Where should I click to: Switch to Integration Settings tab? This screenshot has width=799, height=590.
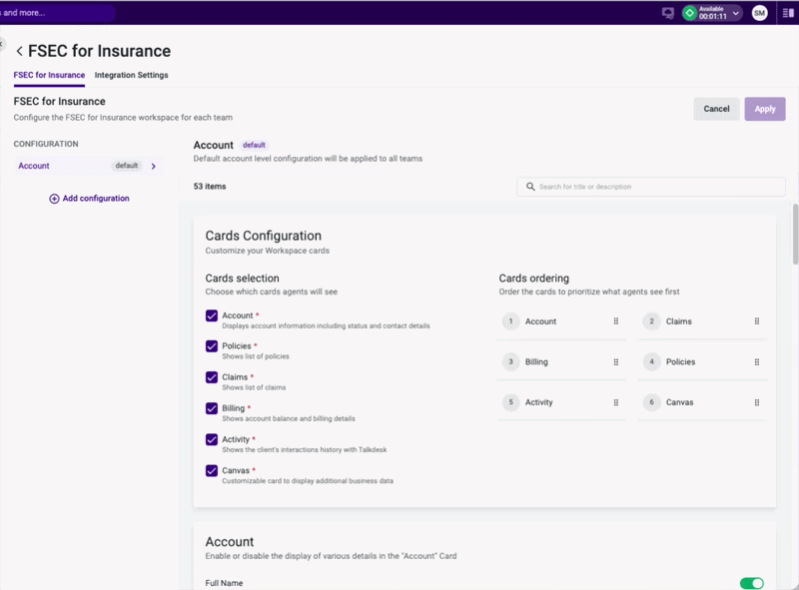(131, 75)
